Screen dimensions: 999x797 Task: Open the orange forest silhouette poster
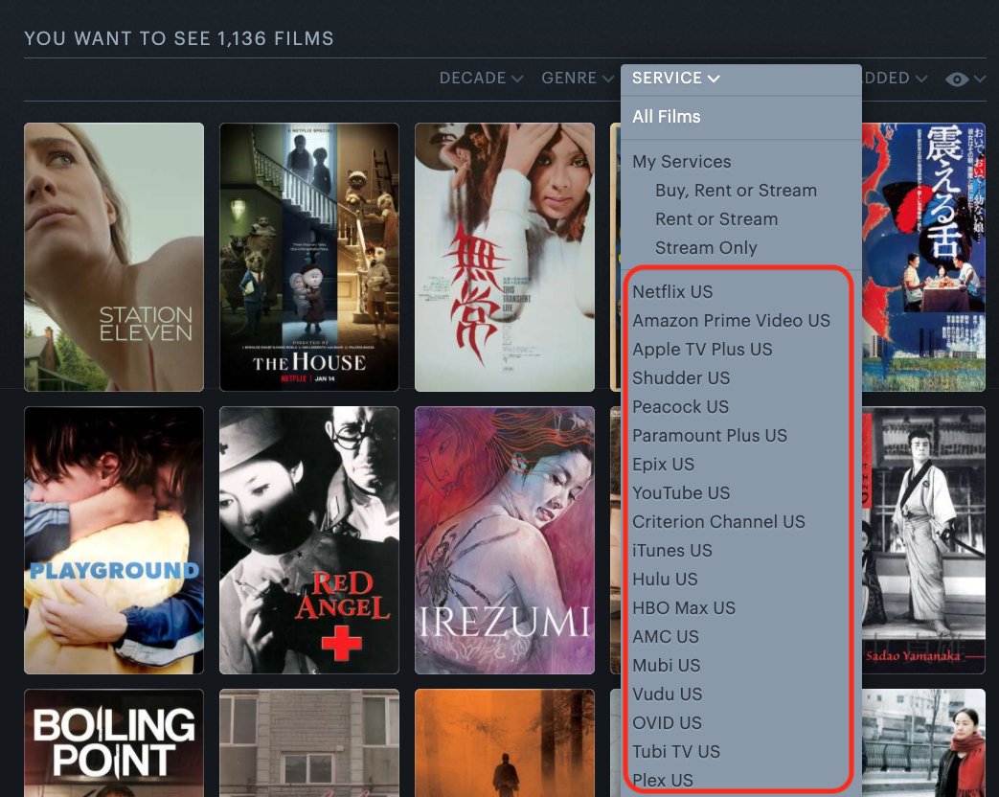505,742
